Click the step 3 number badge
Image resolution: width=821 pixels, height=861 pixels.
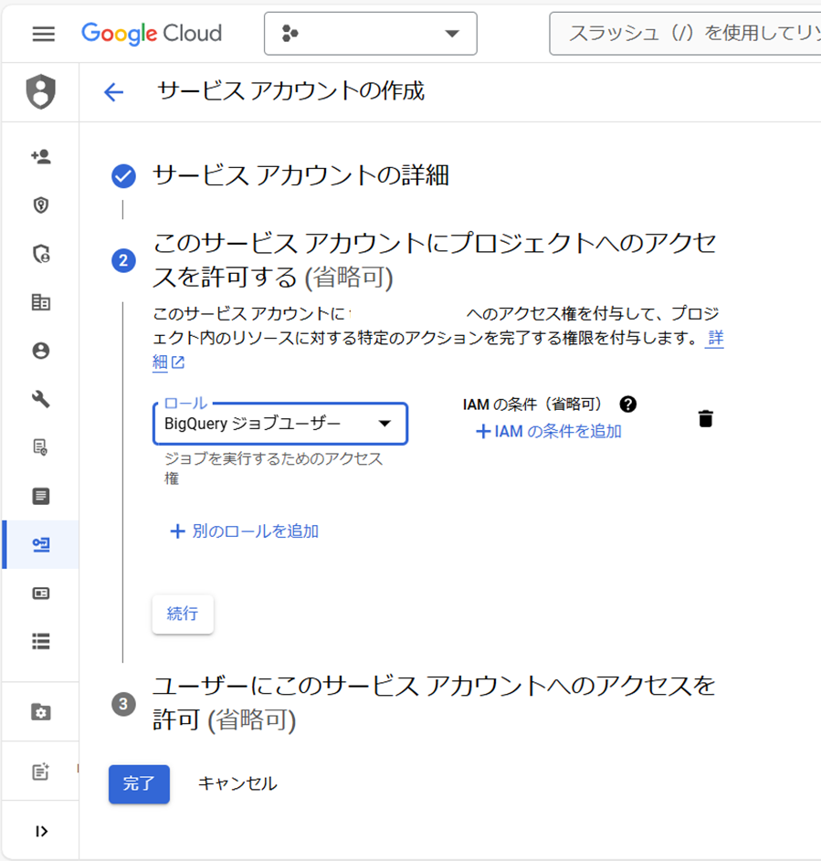(123, 704)
